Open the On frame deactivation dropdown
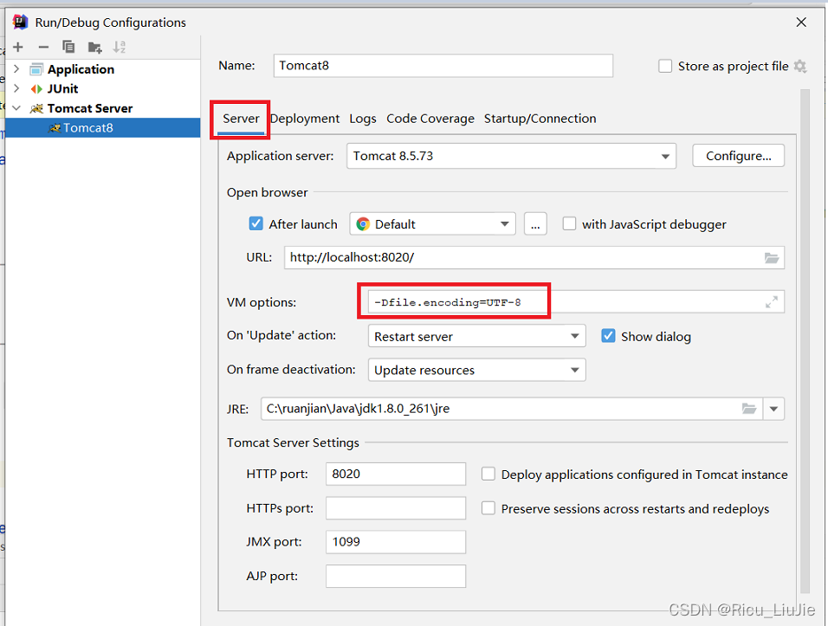The height and width of the screenshot is (626, 828). click(477, 370)
